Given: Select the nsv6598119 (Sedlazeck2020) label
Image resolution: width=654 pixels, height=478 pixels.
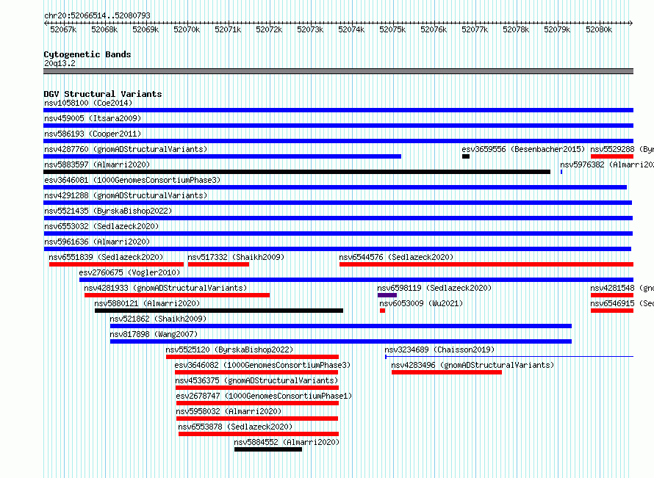Looking at the screenshot, I should (x=434, y=288).
